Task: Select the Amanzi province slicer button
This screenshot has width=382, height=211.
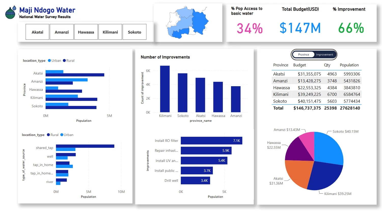Action: (62, 32)
